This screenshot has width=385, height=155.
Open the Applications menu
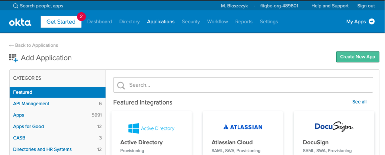161,22
